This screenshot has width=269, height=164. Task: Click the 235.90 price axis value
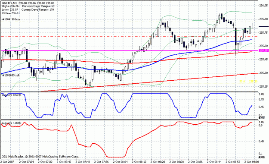click(263, 19)
